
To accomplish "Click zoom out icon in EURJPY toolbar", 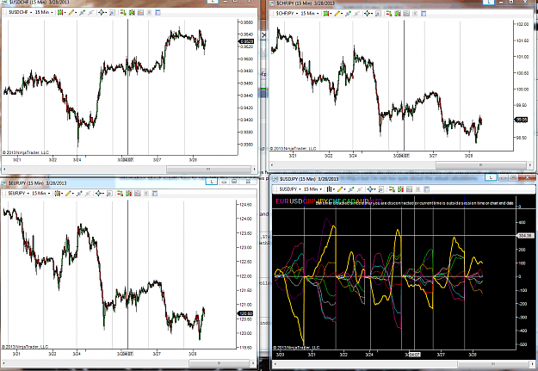I will (x=88, y=193).
